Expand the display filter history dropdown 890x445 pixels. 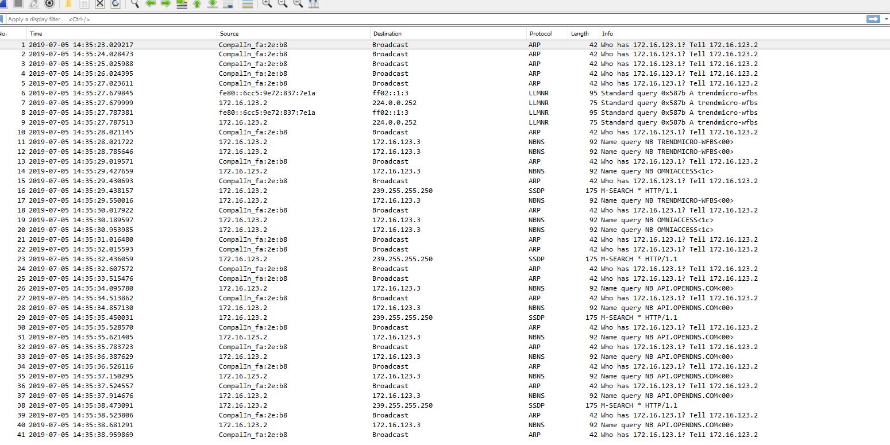[x=885, y=19]
